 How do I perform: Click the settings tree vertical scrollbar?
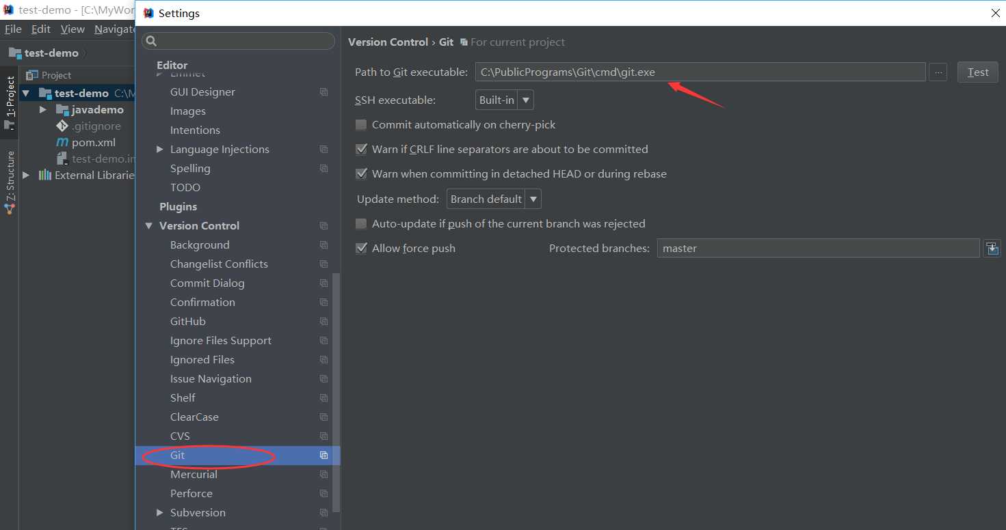(x=336, y=393)
